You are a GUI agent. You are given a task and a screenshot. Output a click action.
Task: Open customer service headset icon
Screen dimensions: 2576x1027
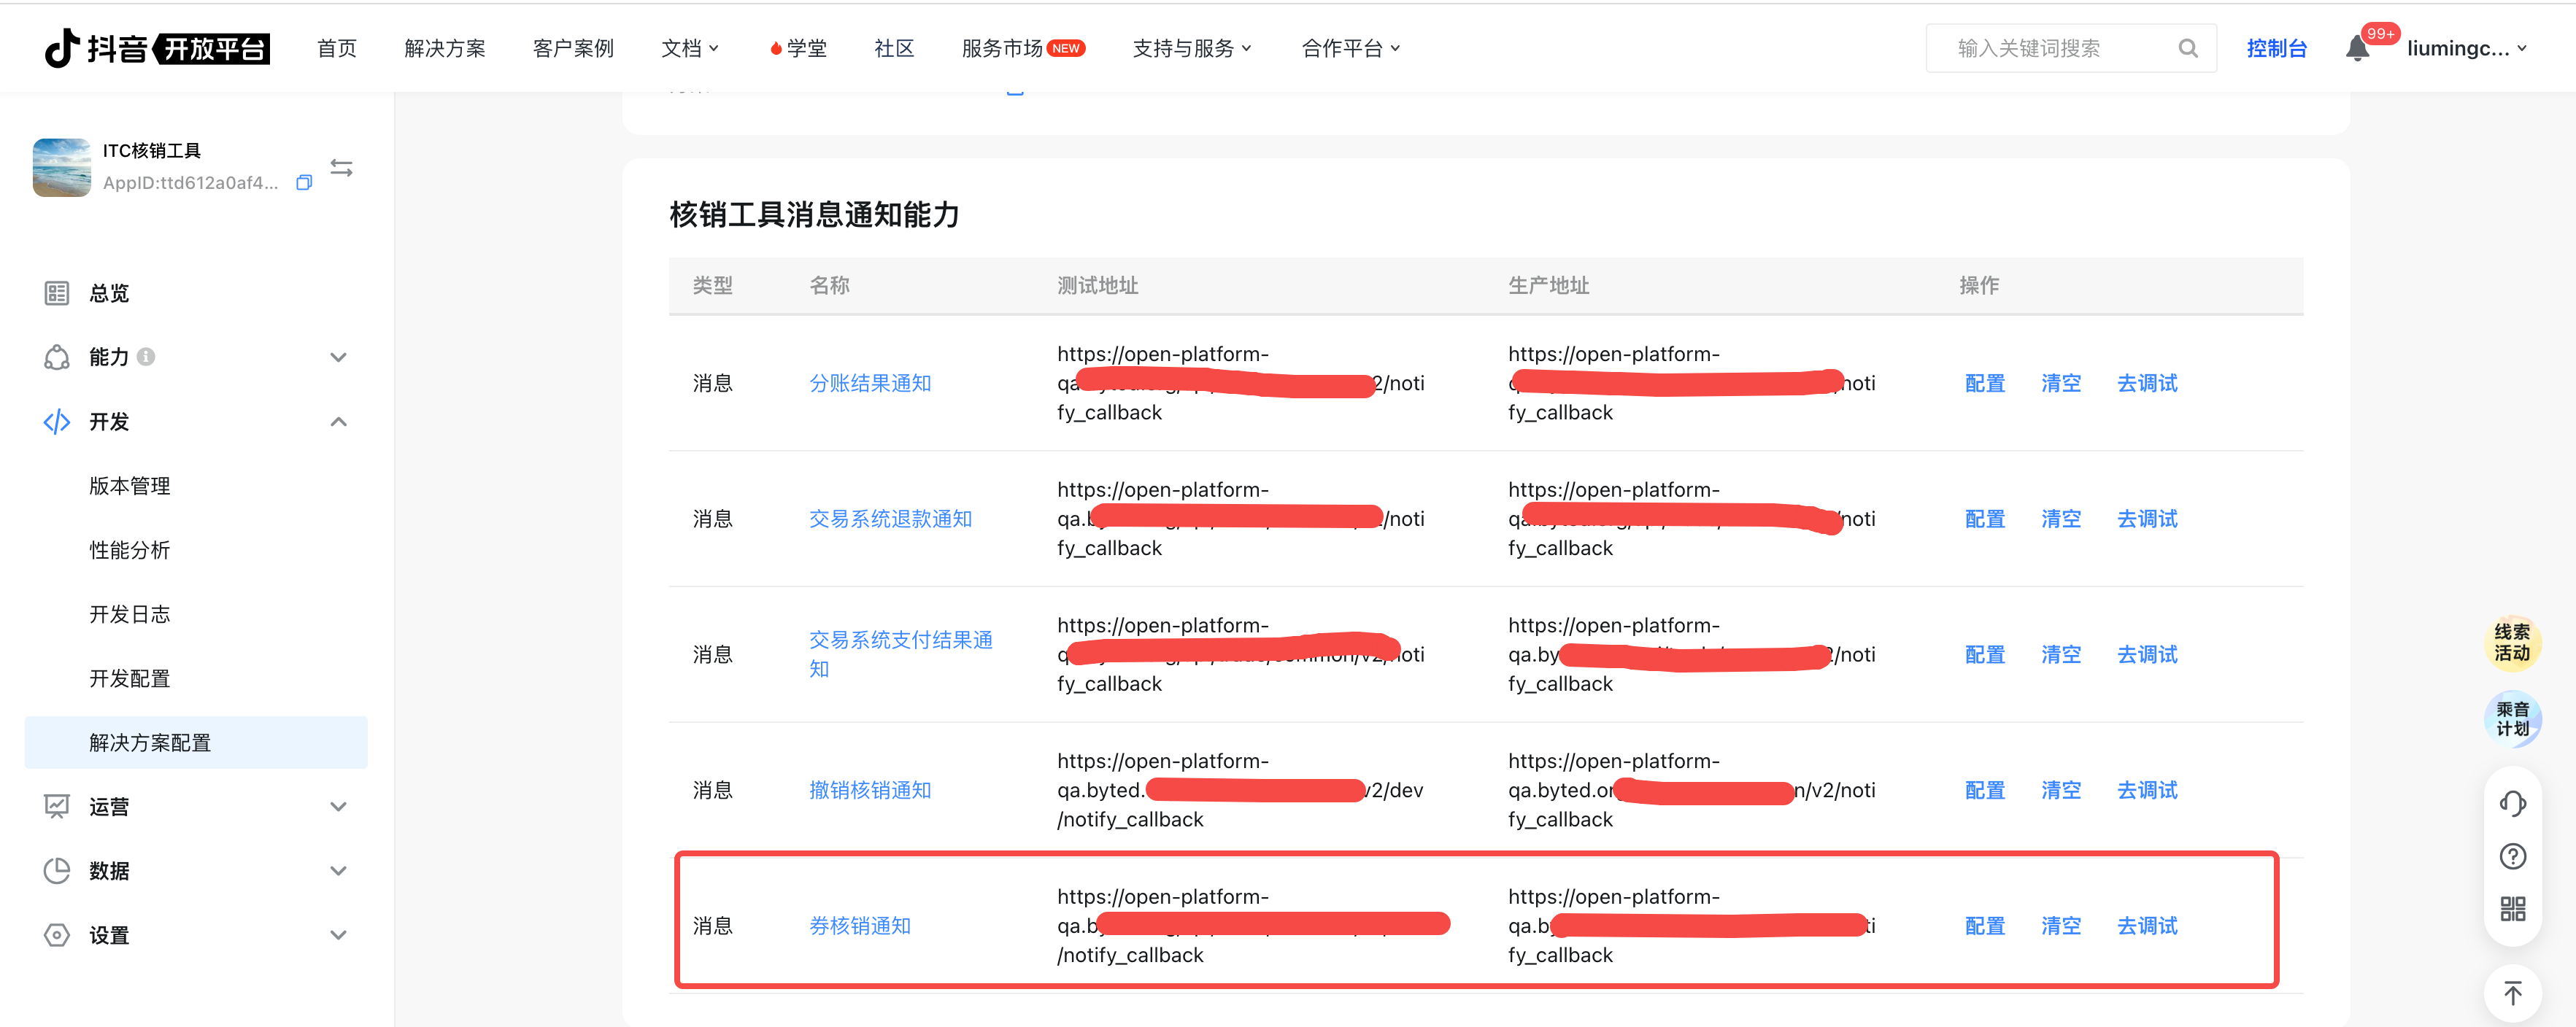pos(2512,803)
